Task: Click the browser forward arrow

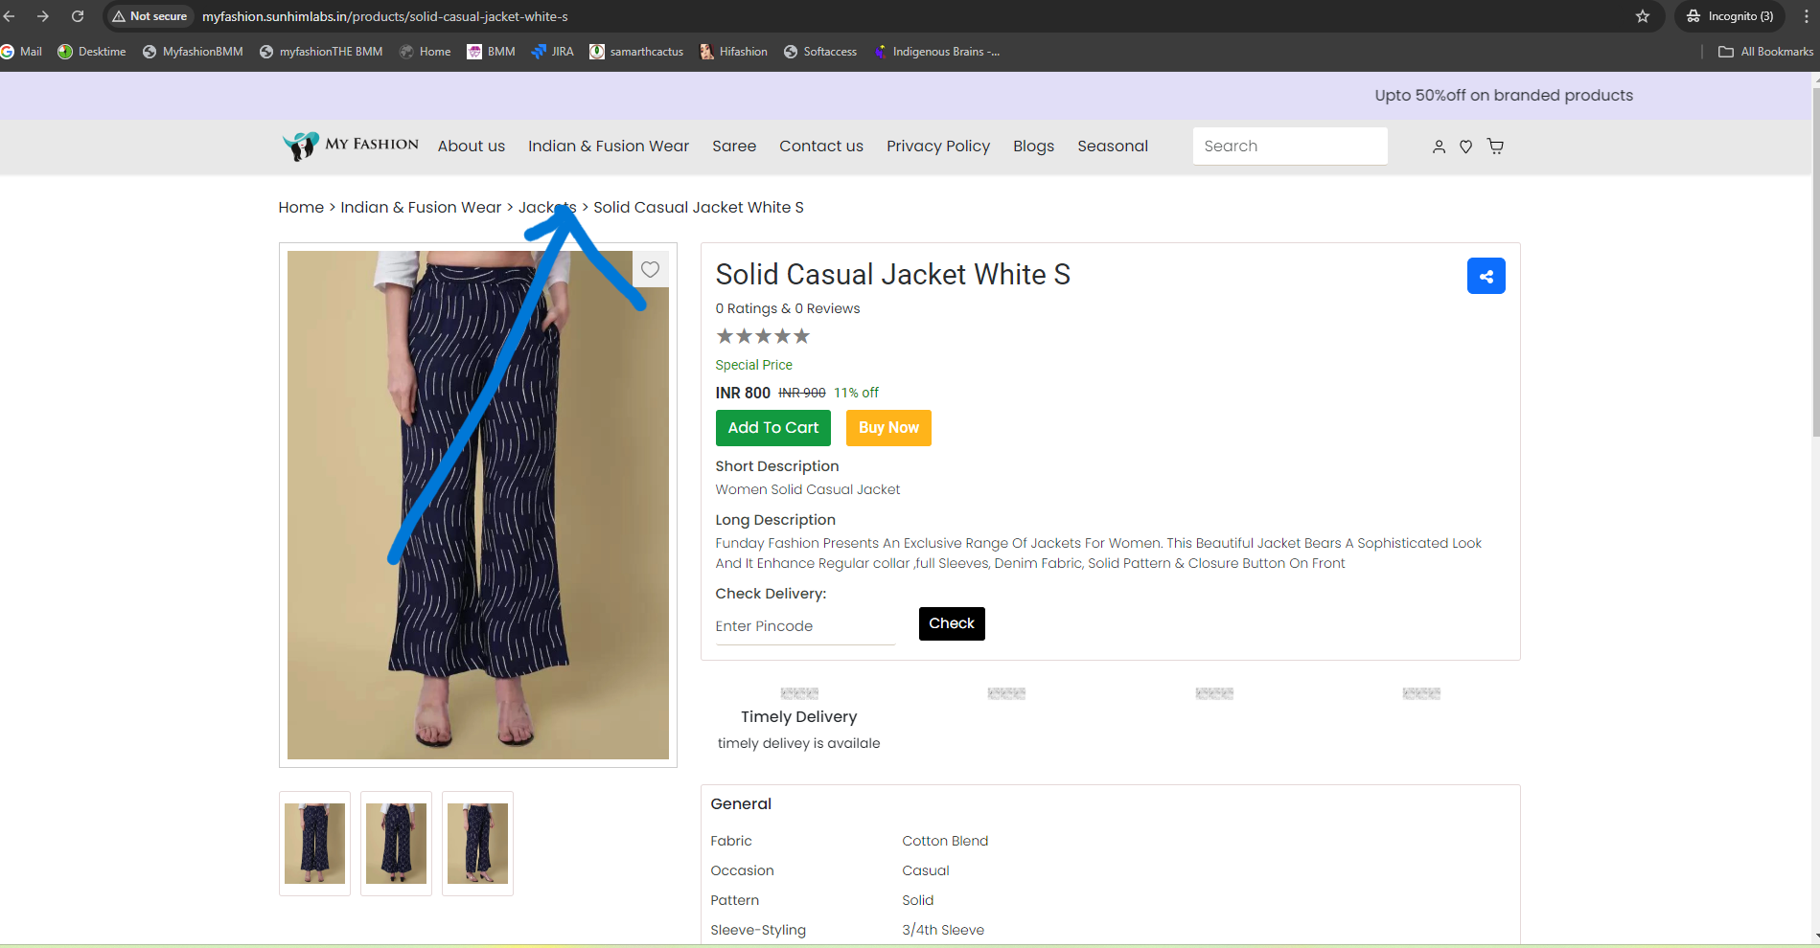Action: point(42,16)
